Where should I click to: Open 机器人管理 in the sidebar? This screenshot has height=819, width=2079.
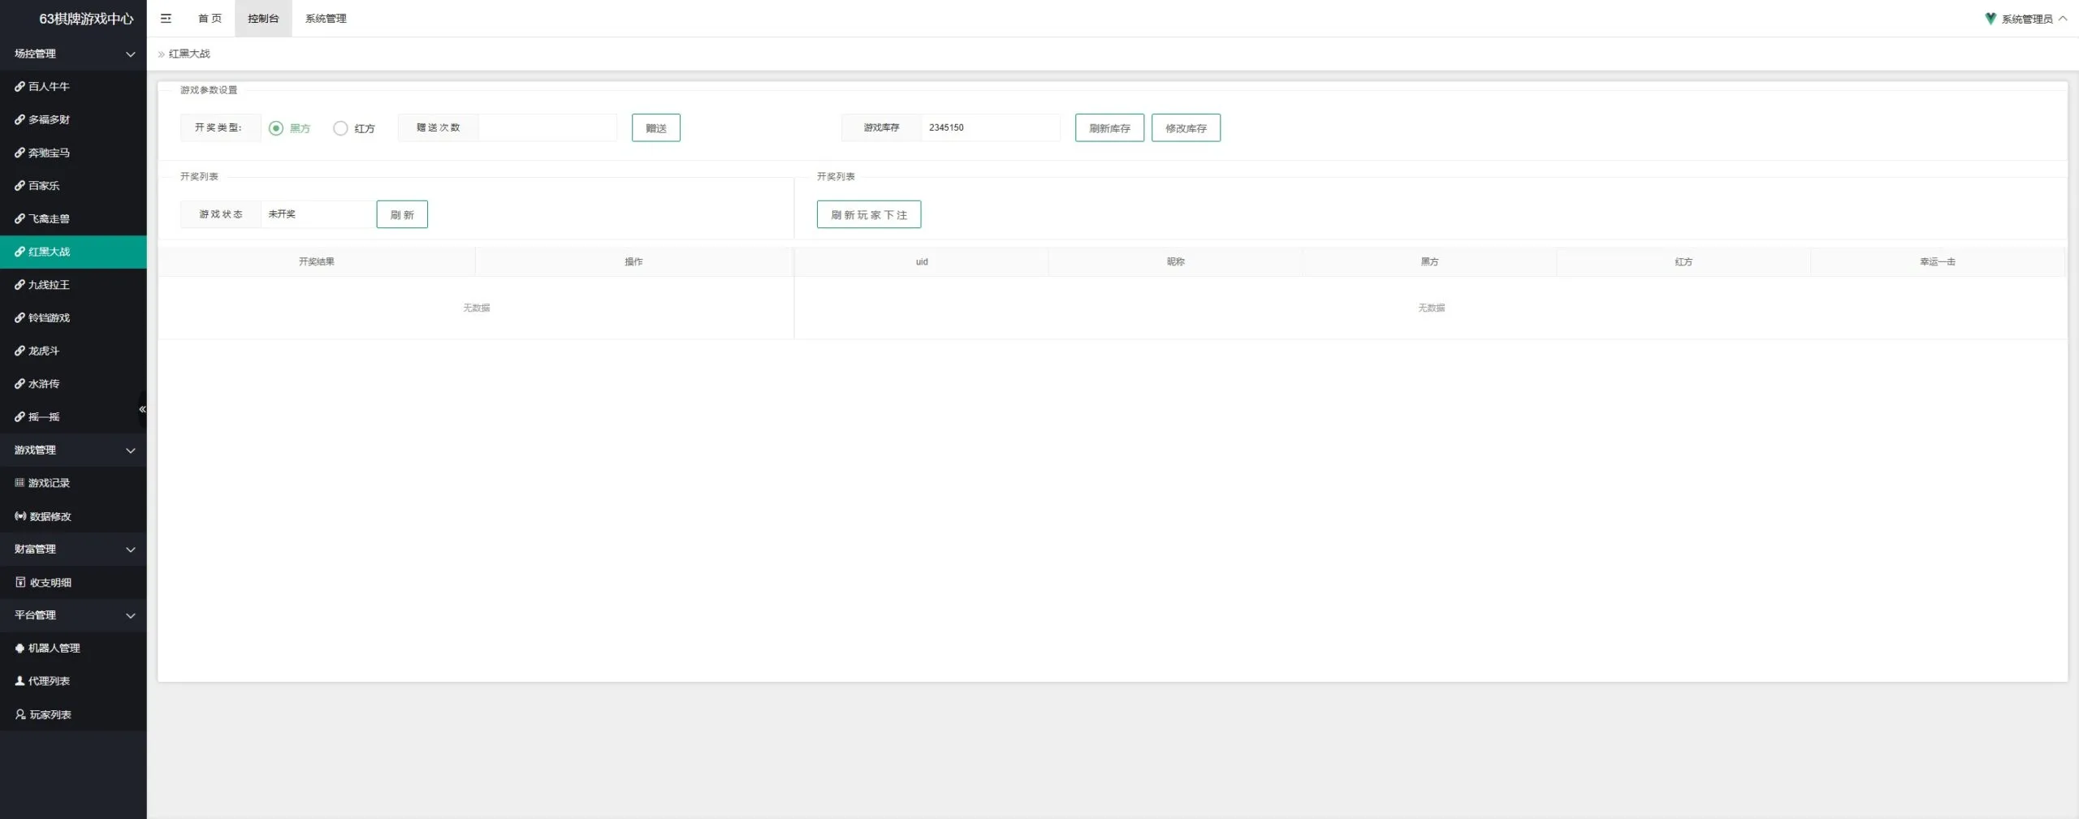pos(73,648)
